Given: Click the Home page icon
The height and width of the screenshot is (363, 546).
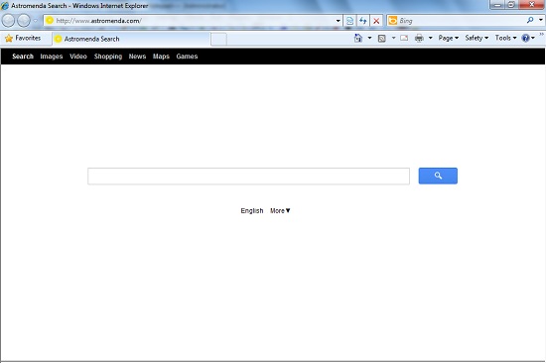Looking at the screenshot, I should coord(358,38).
